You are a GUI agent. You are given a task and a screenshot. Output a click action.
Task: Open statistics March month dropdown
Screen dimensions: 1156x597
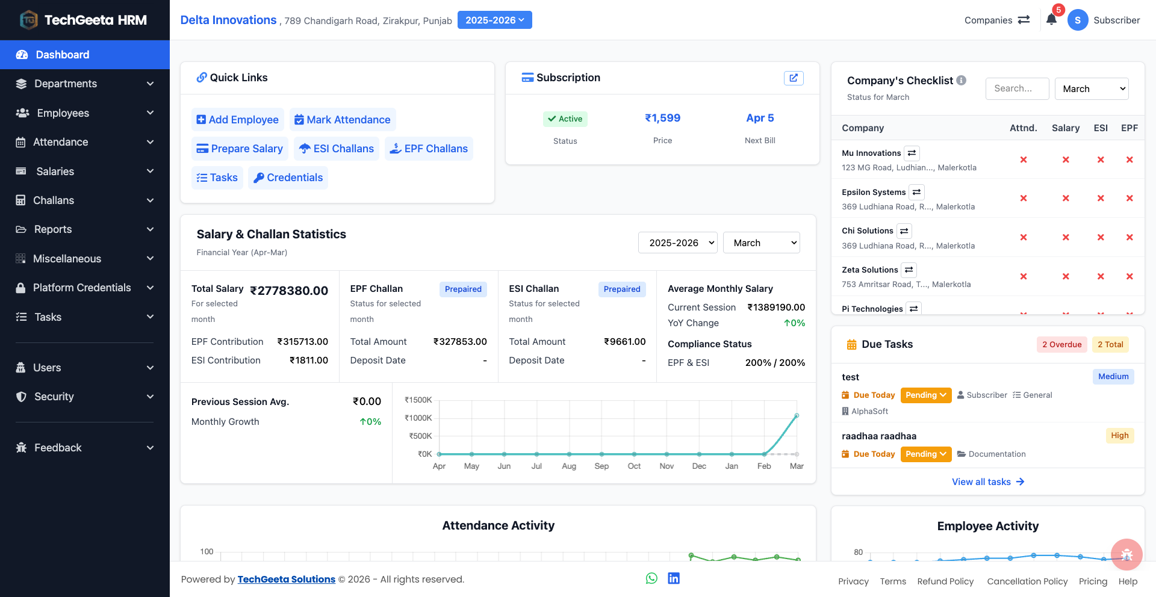pyautogui.click(x=761, y=243)
